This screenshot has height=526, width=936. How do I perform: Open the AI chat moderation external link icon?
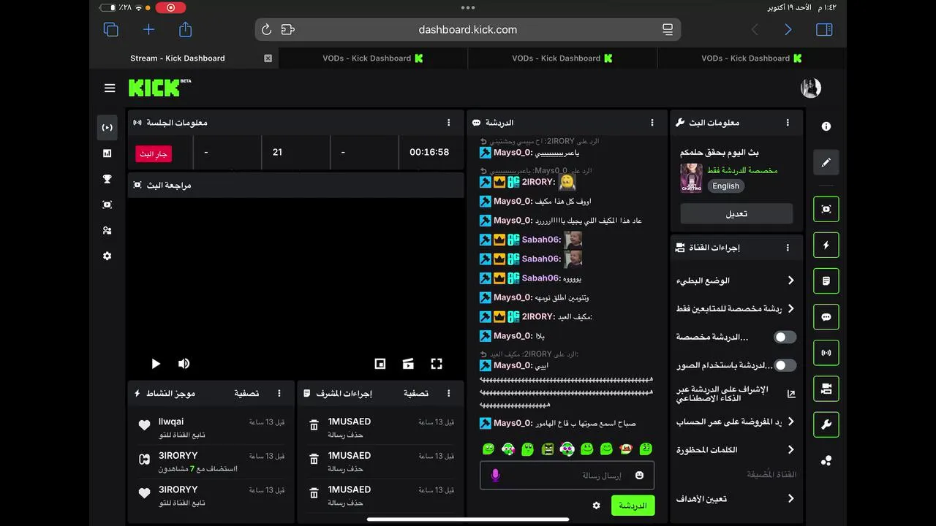pos(791,394)
